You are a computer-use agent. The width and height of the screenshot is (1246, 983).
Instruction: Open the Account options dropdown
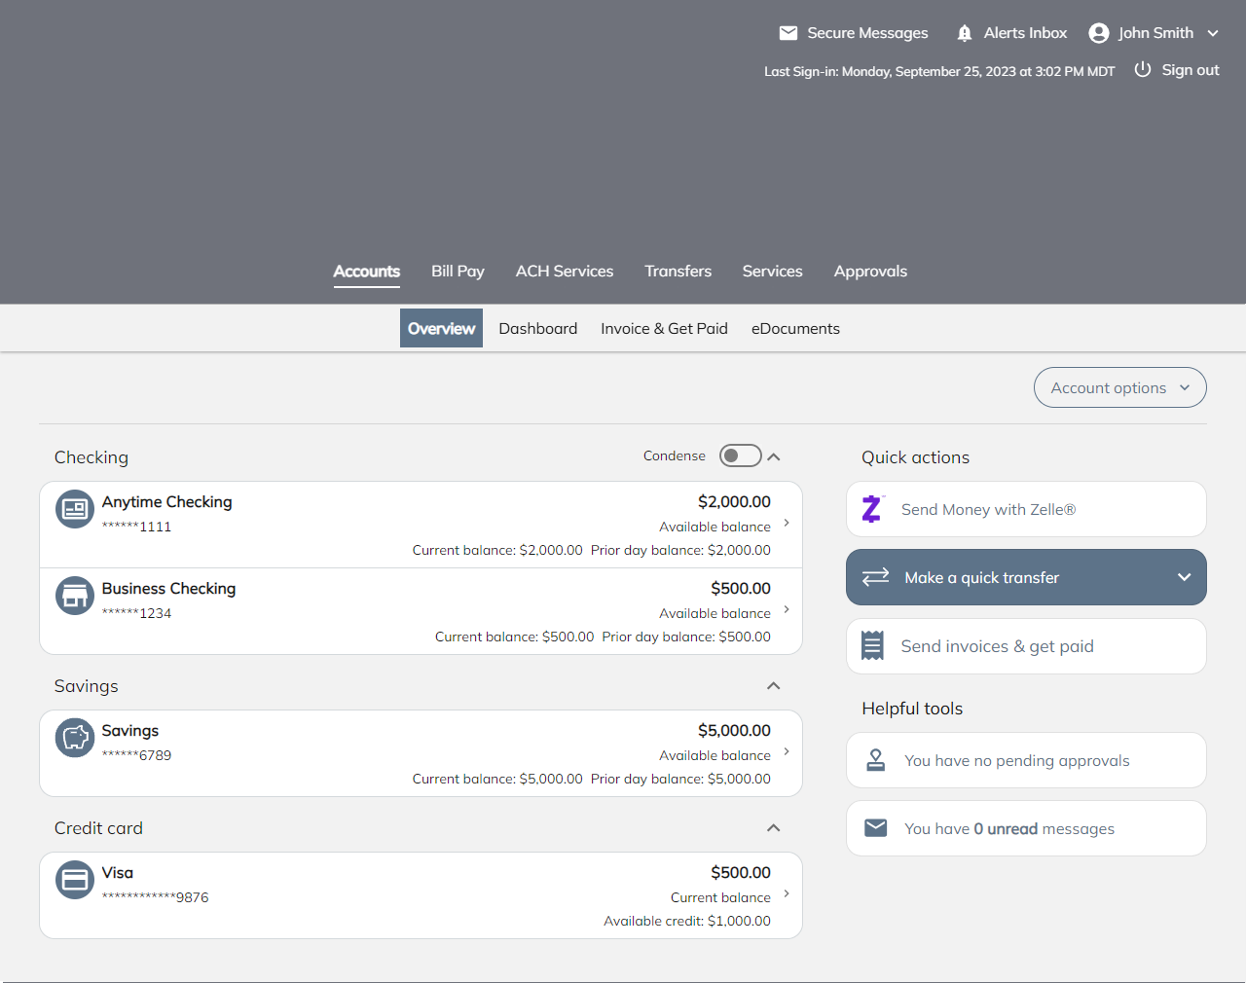pyautogui.click(x=1120, y=387)
